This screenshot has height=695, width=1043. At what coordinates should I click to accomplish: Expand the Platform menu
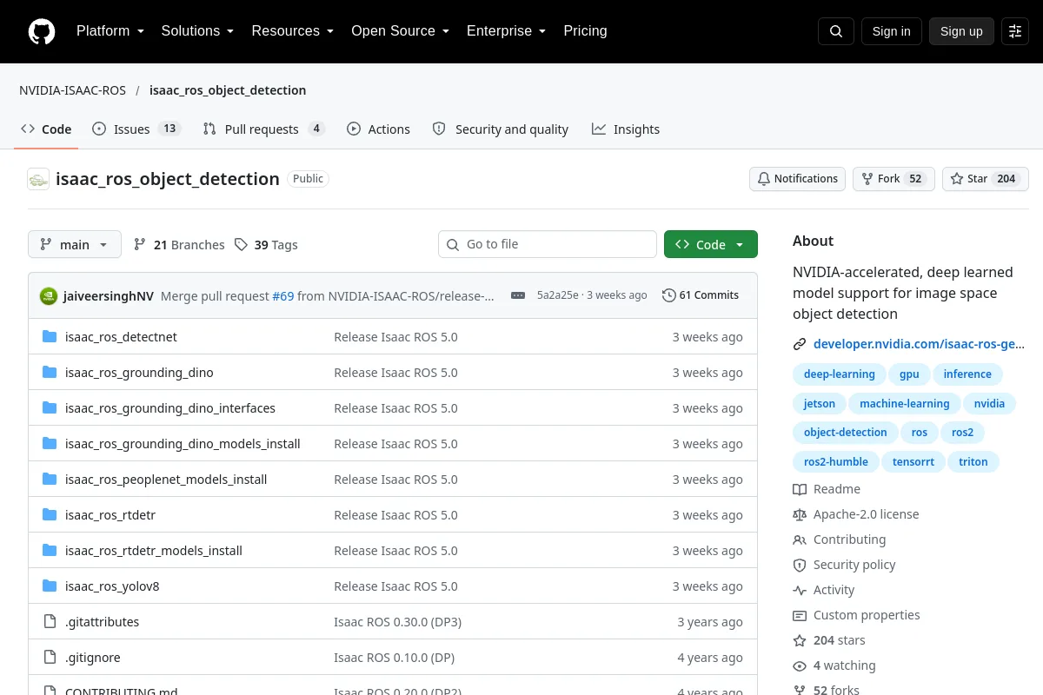tap(110, 31)
